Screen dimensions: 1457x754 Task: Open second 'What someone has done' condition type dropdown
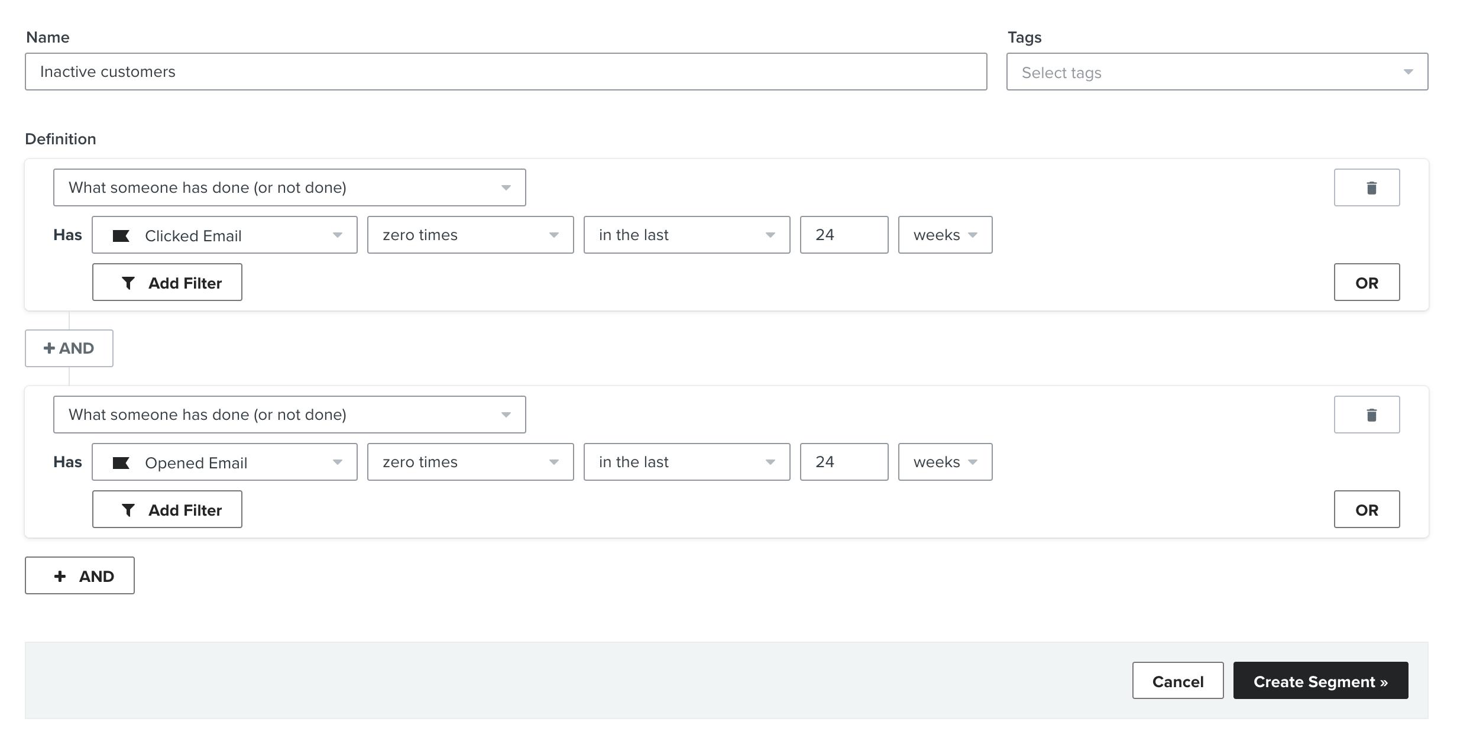(289, 415)
